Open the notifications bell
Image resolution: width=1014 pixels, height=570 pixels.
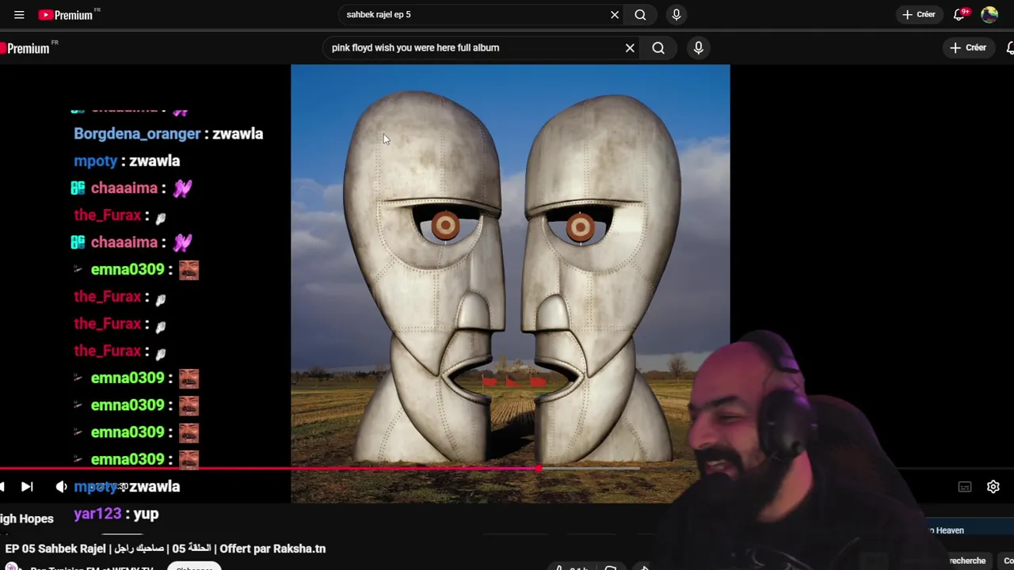click(x=959, y=14)
